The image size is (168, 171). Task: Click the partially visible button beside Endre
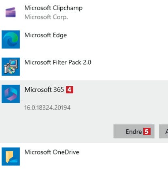click(x=164, y=131)
